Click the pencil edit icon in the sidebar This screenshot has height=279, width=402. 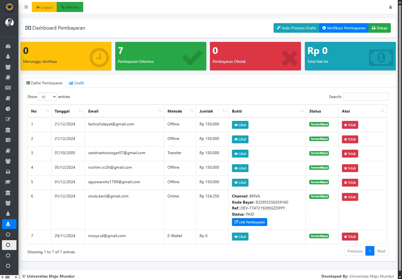coord(8,119)
